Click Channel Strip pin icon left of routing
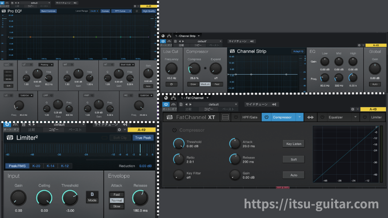The width and height of the screenshot is (388, 218). [163, 36]
